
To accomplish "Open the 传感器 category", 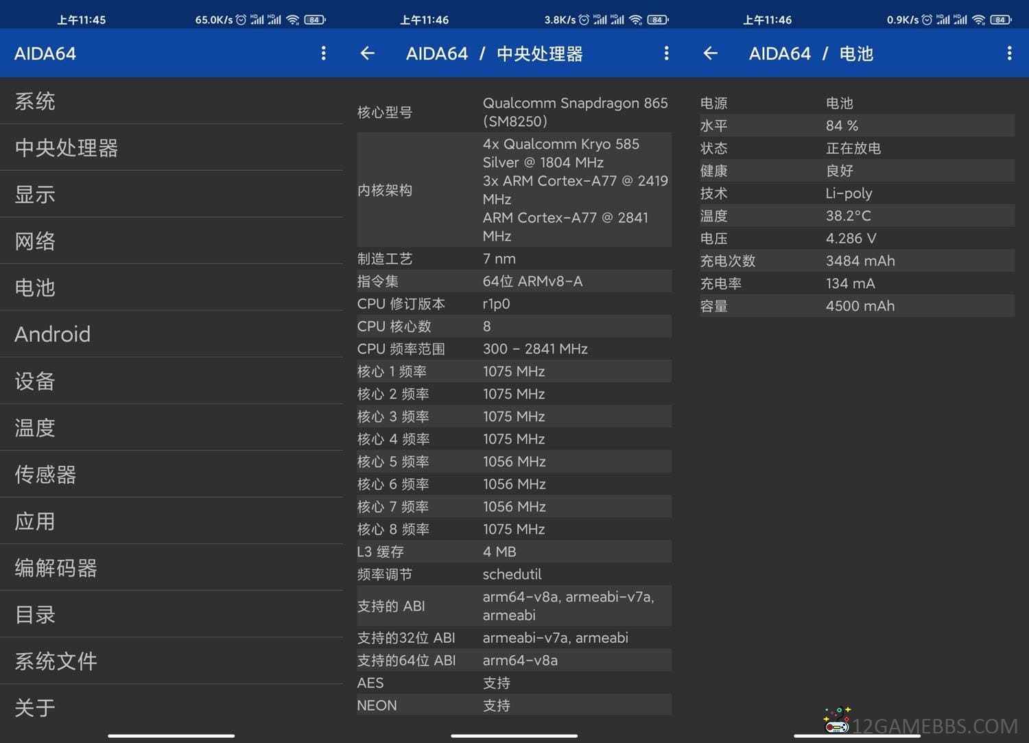I will [171, 475].
